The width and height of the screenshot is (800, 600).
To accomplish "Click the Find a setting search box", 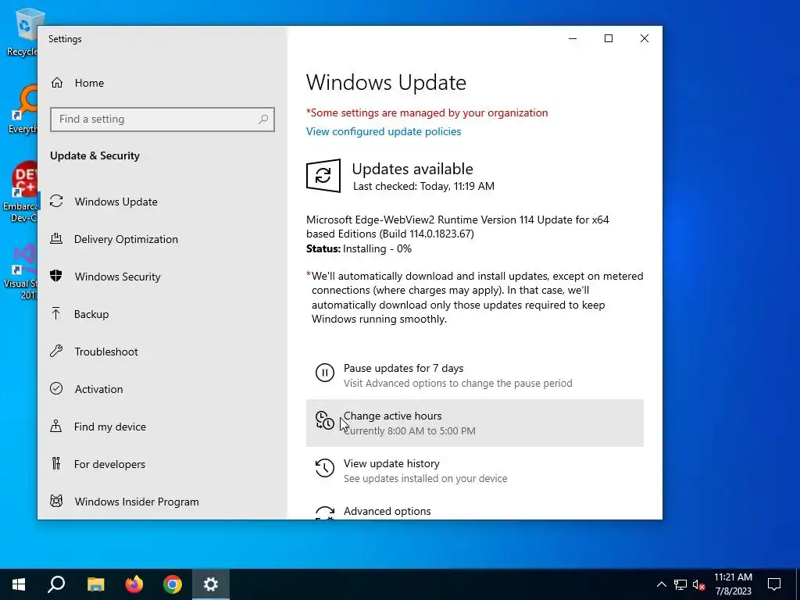I will [x=162, y=120].
